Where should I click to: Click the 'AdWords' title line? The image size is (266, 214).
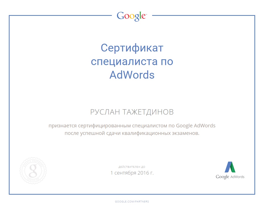(132, 75)
